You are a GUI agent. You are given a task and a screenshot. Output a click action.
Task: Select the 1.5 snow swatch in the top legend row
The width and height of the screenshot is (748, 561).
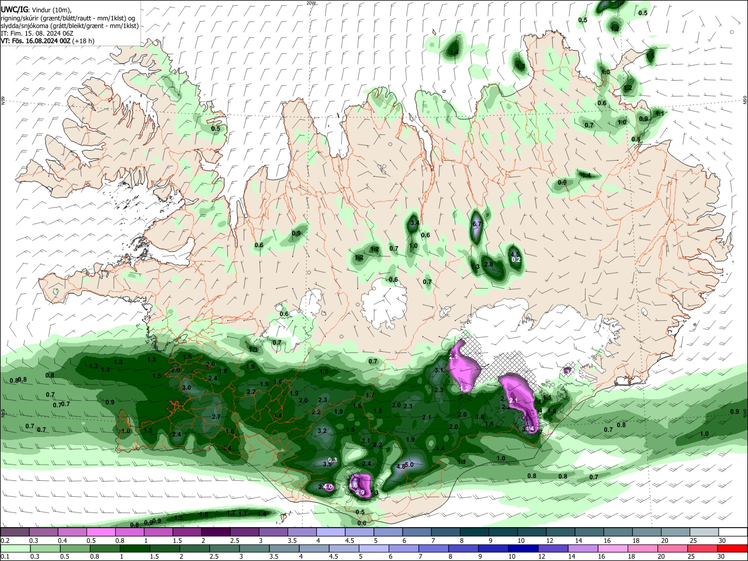tap(187, 532)
